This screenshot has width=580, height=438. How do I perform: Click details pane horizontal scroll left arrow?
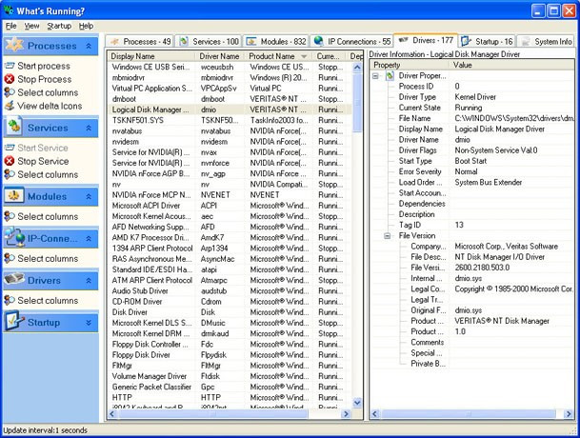point(374,414)
